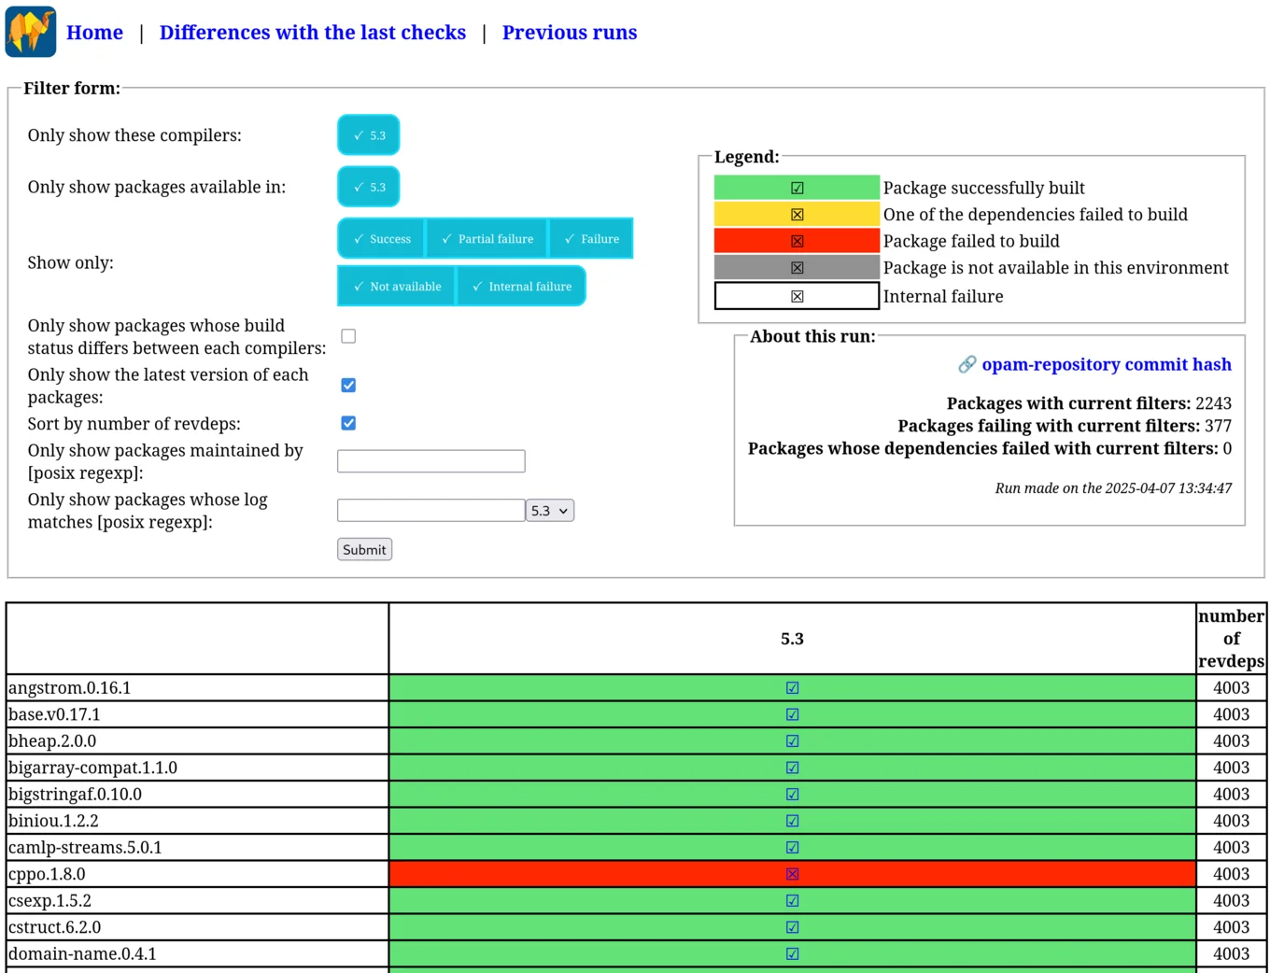Click the success icon for bheap.2.0.0
This screenshot has width=1270, height=973.
coord(792,740)
